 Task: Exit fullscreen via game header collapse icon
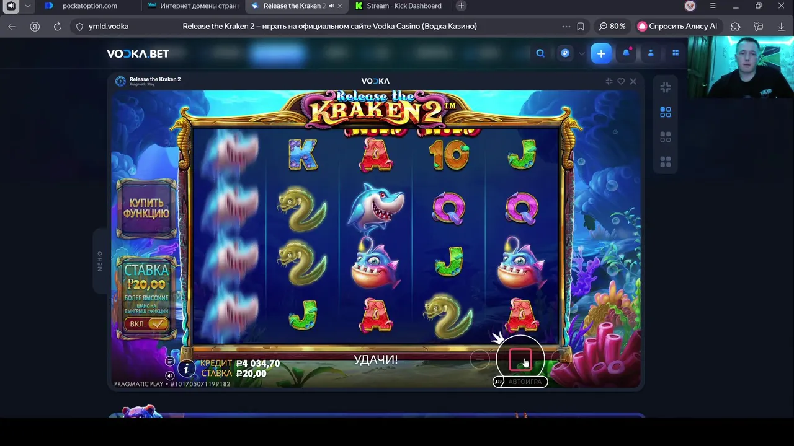[x=609, y=81]
